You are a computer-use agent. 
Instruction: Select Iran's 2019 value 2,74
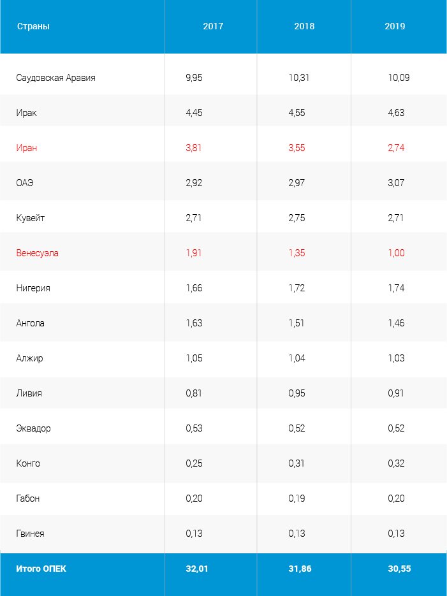click(x=396, y=148)
